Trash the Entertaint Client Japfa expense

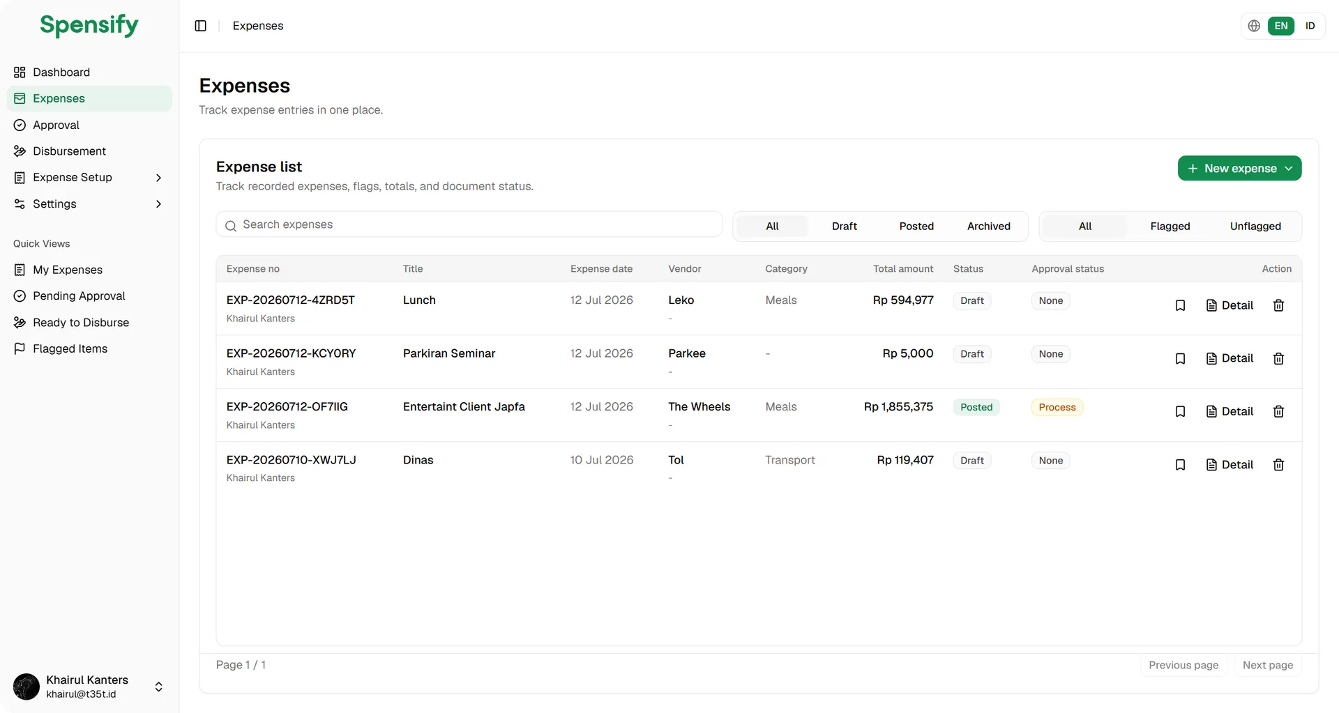[x=1278, y=411]
